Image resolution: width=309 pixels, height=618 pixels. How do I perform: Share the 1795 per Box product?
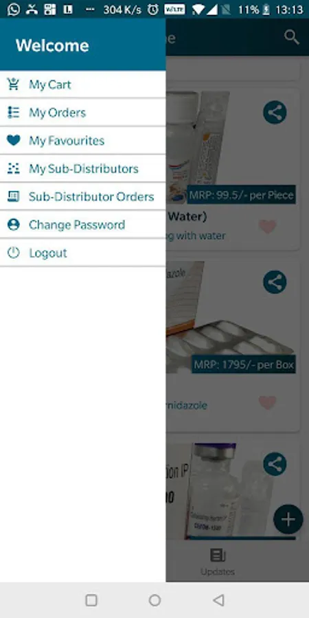[x=275, y=282]
